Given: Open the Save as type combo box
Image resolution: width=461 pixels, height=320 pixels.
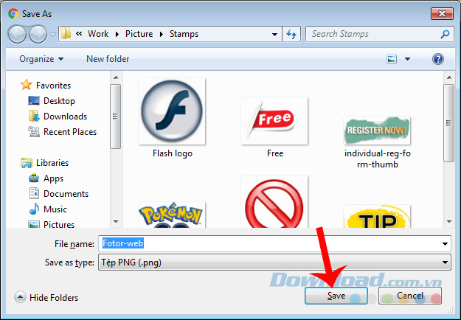Looking at the screenshot, I should 274,262.
